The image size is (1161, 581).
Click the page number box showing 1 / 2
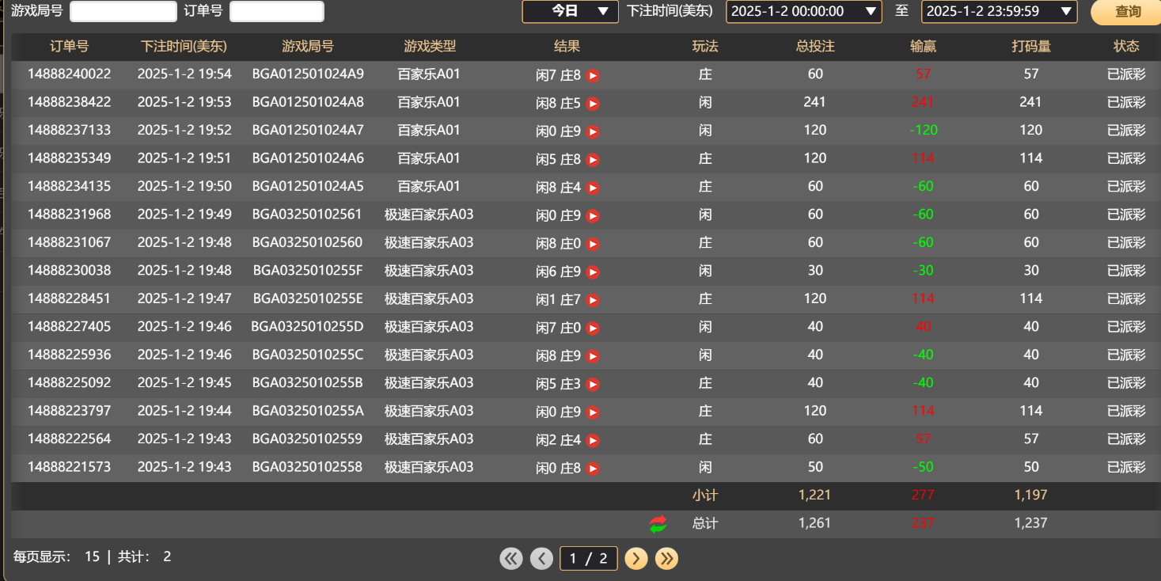tap(588, 558)
